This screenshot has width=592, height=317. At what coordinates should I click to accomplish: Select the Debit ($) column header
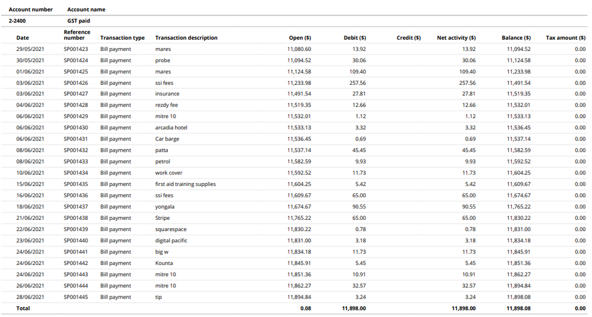(354, 38)
